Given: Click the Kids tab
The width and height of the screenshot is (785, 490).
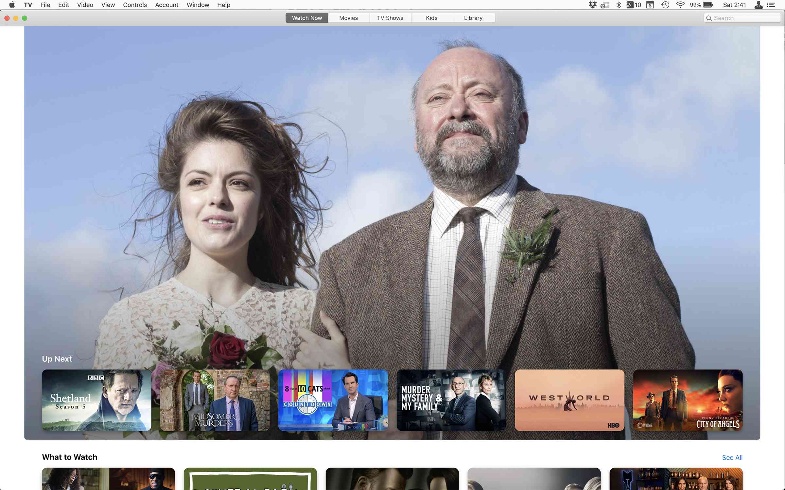Looking at the screenshot, I should click(432, 18).
